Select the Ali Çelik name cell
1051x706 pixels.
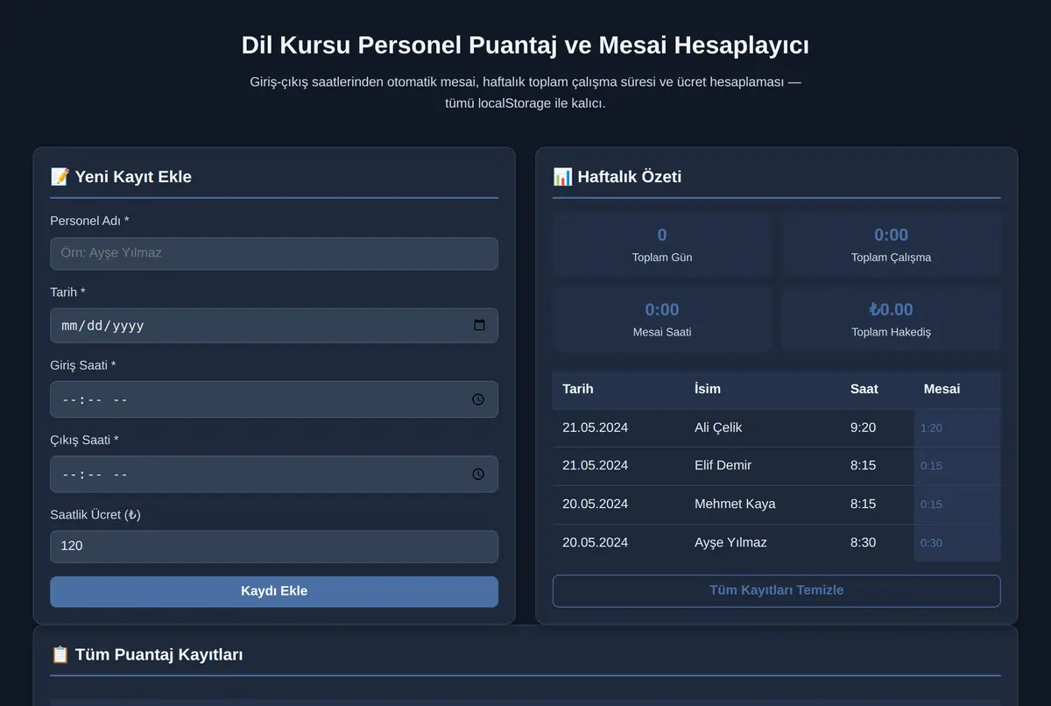point(762,427)
